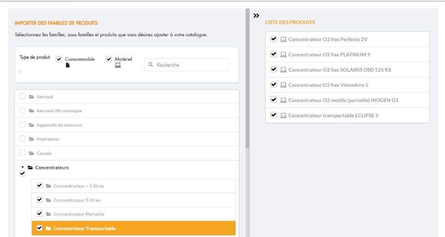Check the Canule family checkbox
This screenshot has height=237, width=445.
click(22, 153)
